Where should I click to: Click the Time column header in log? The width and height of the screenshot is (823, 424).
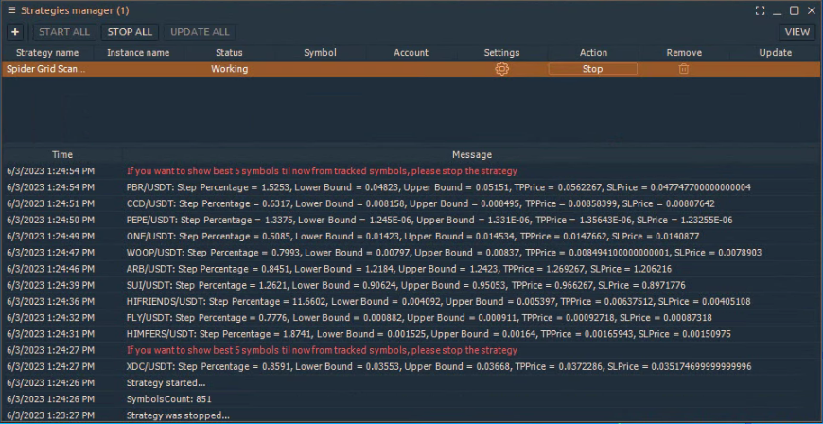pyautogui.click(x=62, y=154)
